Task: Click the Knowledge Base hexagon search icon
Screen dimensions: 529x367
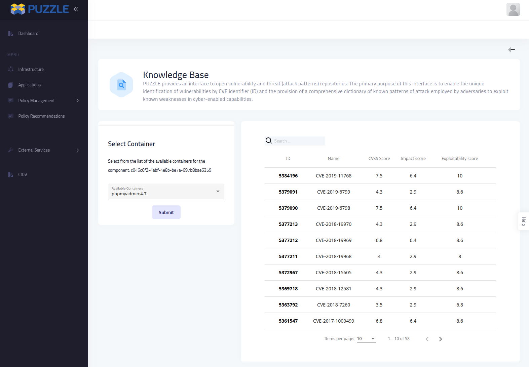Action: click(x=121, y=85)
